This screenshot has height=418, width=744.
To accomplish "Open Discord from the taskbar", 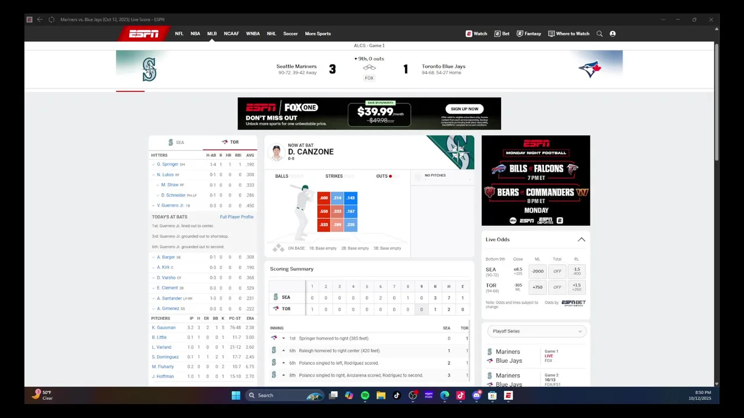I will 477,395.
